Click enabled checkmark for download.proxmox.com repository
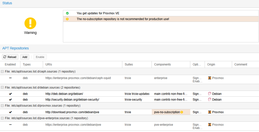 click(10, 112)
